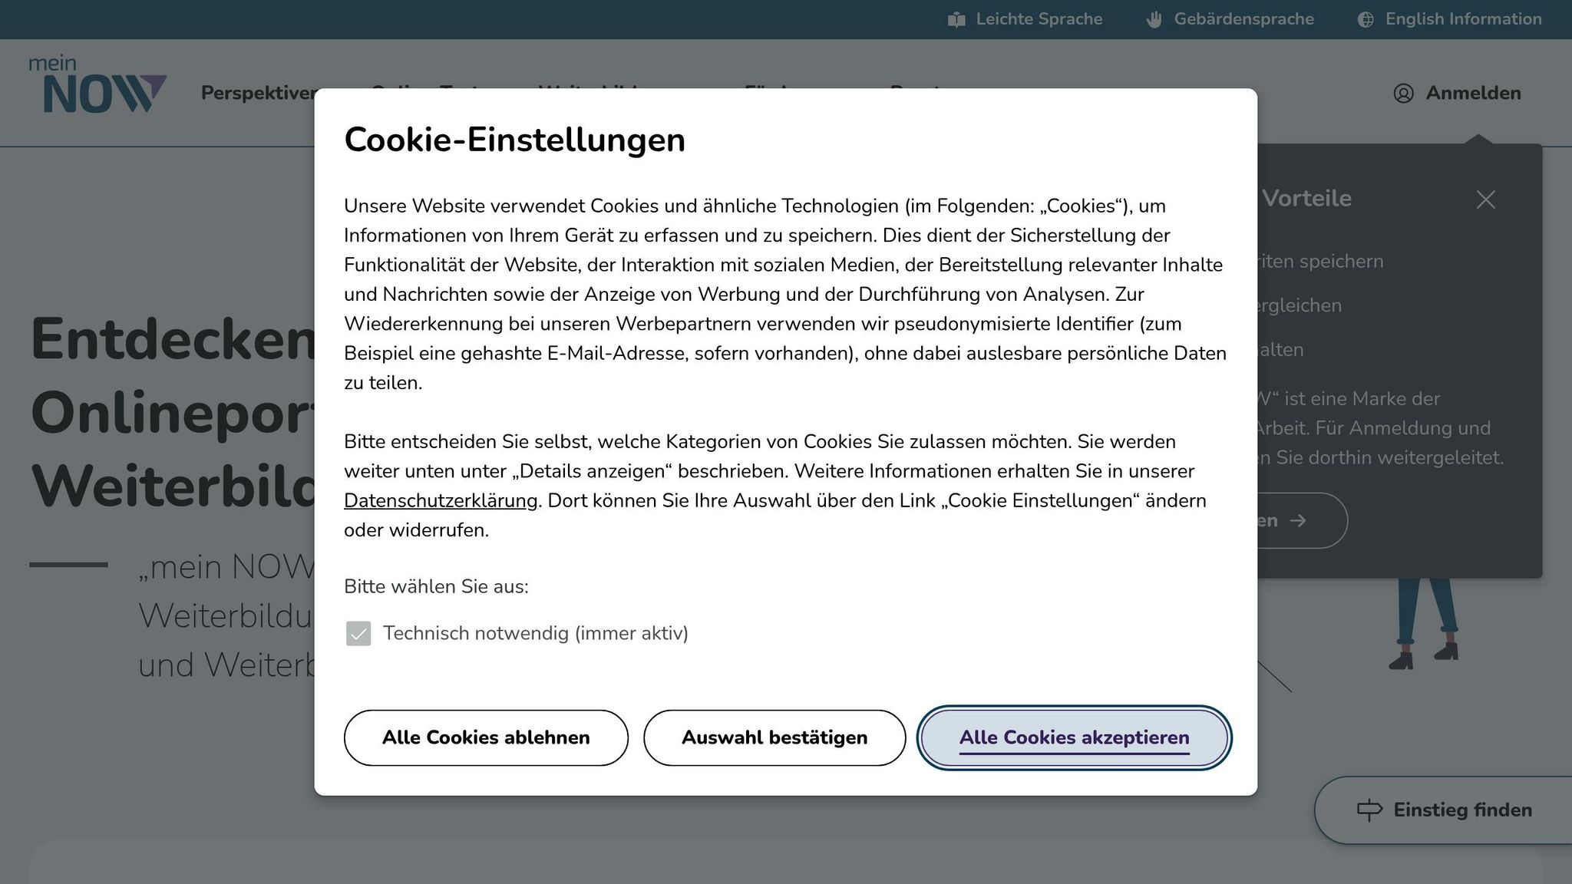The width and height of the screenshot is (1572, 884).
Task: Select the Leichte Sprache text link
Action: [x=1039, y=19]
